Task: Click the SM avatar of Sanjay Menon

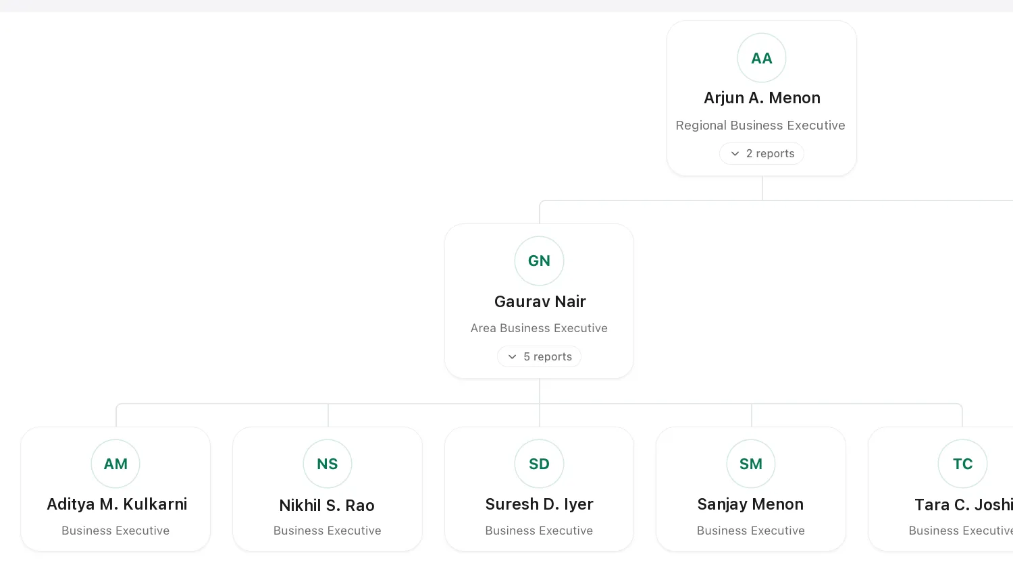Action: [751, 464]
